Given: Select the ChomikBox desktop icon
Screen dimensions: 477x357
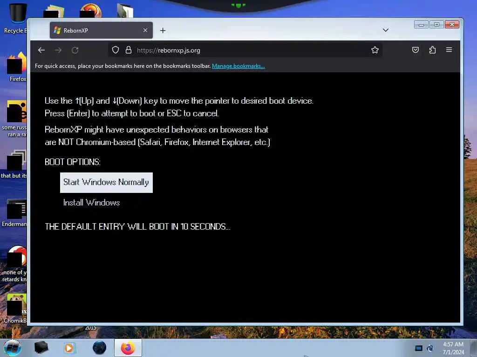Looking at the screenshot, I should [15, 308].
